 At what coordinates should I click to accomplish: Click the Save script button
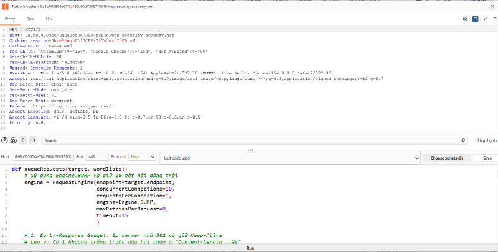click(487, 158)
